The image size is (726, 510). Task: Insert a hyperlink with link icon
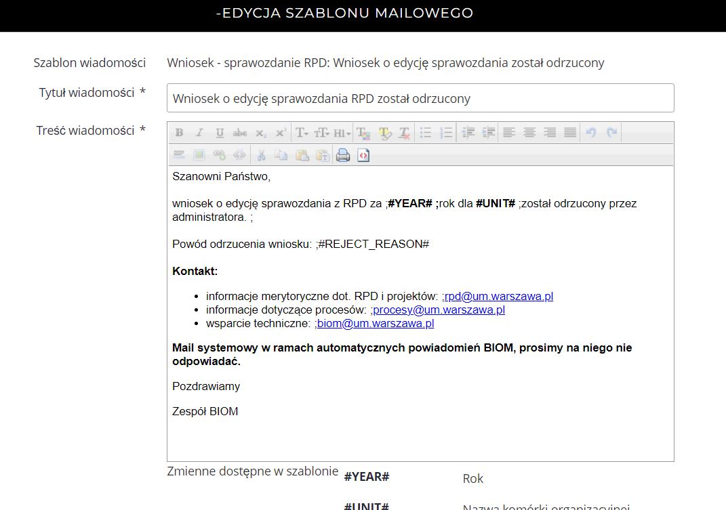point(219,155)
